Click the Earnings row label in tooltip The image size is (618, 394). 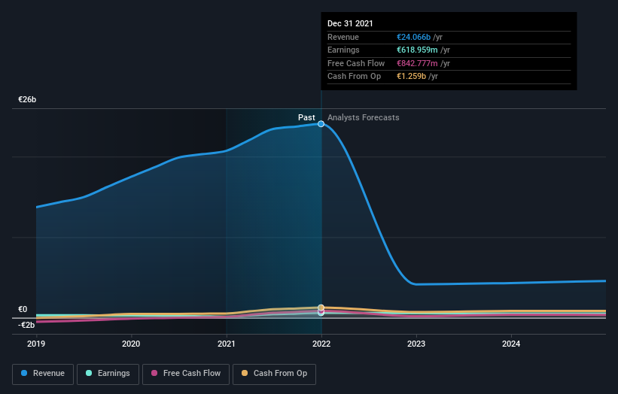[x=343, y=50]
